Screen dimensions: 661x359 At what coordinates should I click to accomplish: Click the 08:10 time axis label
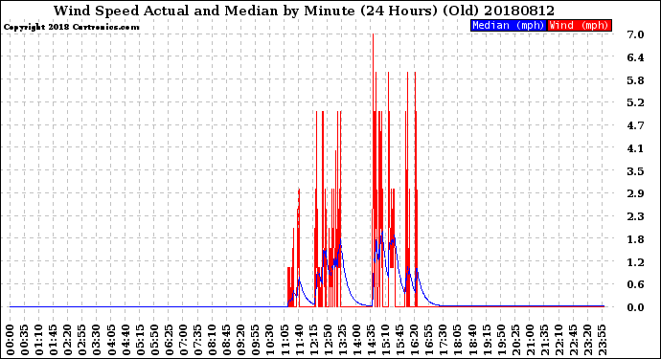[x=212, y=340]
